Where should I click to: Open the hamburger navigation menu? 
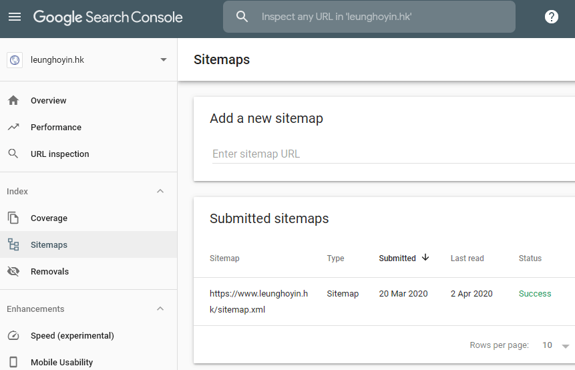[x=15, y=17]
